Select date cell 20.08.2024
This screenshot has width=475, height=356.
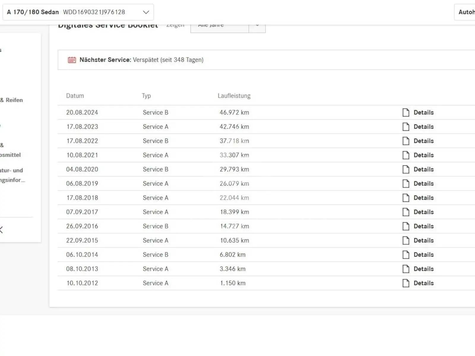pyautogui.click(x=82, y=112)
